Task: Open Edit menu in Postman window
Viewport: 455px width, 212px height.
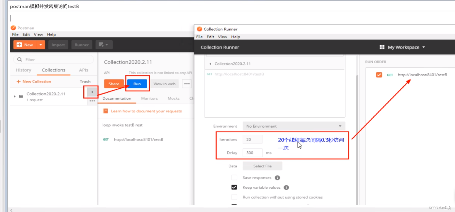Action: 26,35
